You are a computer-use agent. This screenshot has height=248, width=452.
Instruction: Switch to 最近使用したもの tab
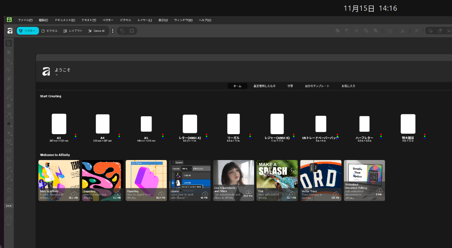click(264, 86)
